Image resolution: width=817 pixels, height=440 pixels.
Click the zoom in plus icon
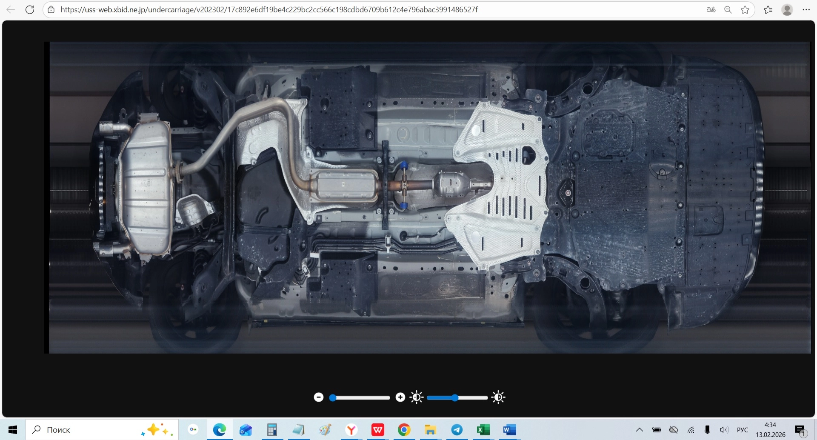pos(400,397)
